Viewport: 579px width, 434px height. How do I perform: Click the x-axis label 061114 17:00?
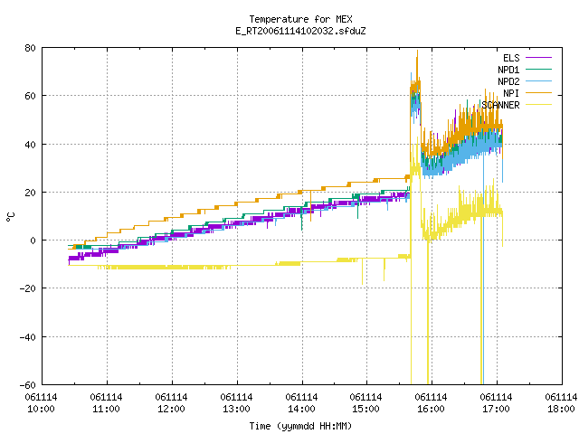(497, 403)
